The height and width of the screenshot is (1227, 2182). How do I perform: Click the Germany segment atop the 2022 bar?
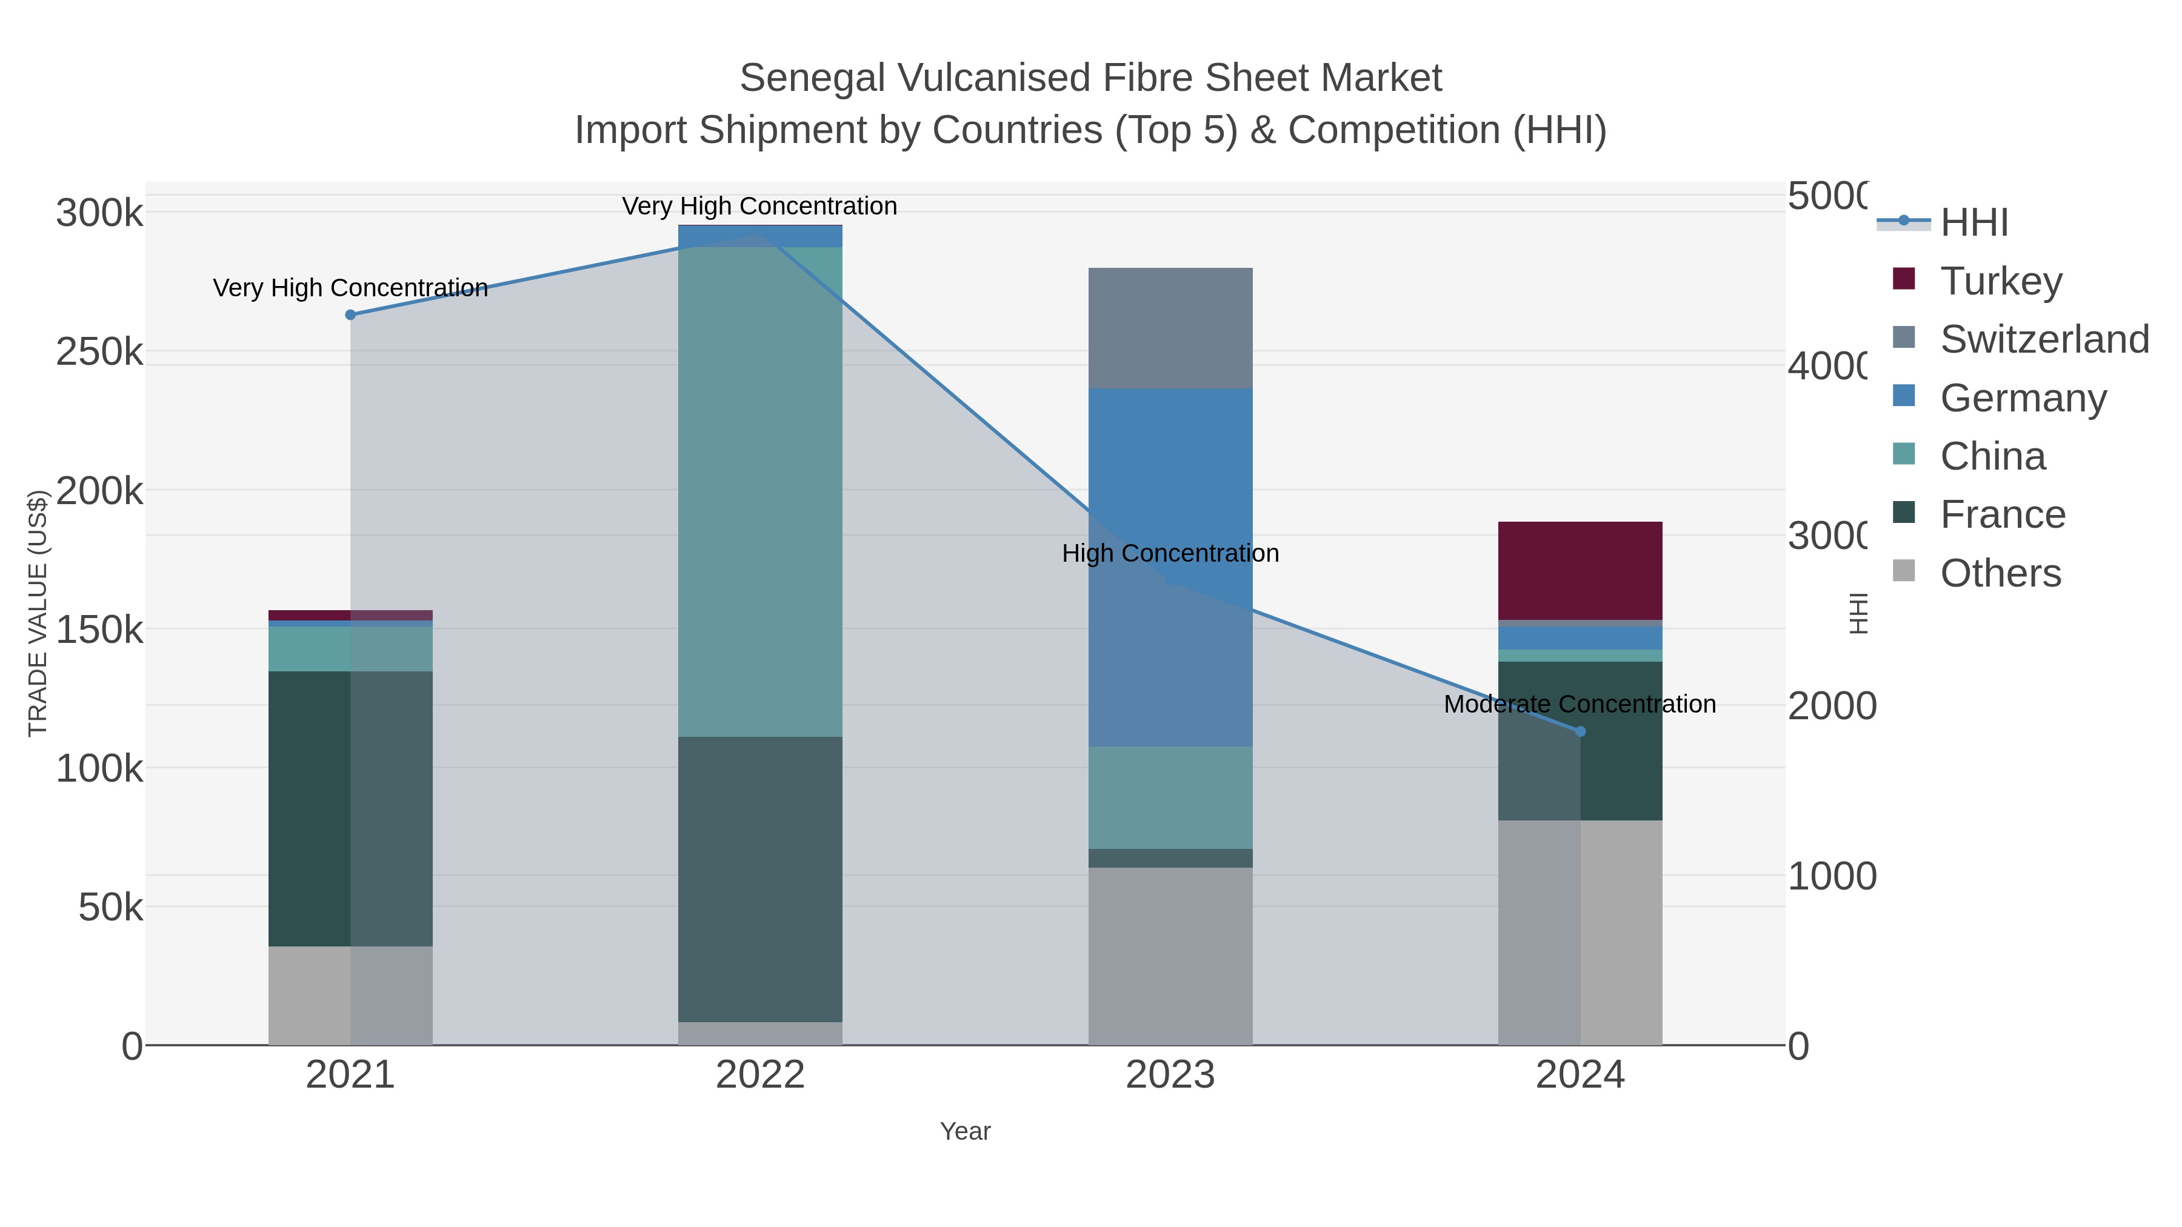pyautogui.click(x=761, y=236)
